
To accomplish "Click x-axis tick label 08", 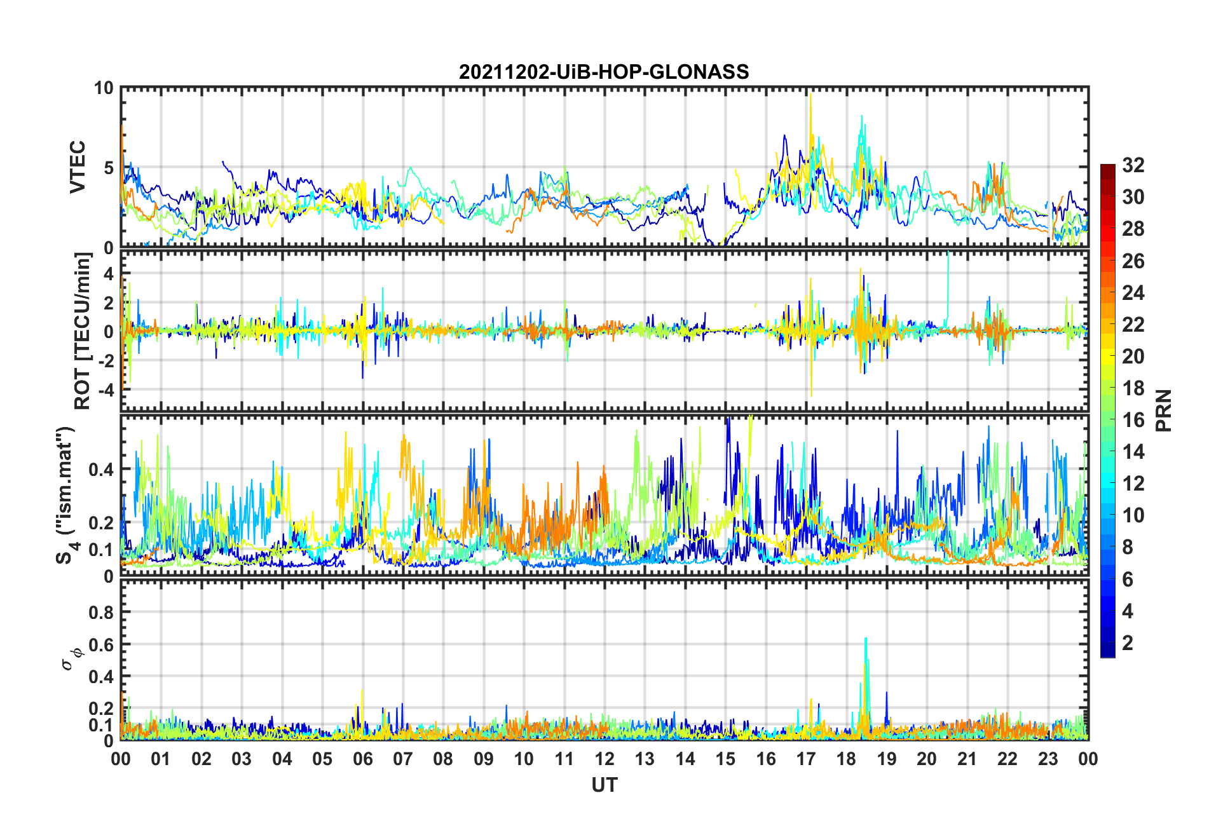I will click(x=443, y=759).
